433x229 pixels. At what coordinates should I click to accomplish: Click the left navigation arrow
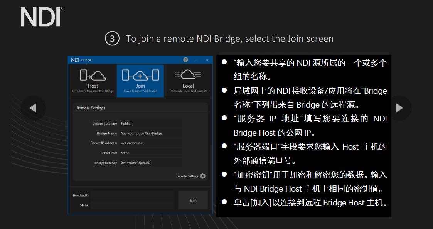tap(33, 108)
